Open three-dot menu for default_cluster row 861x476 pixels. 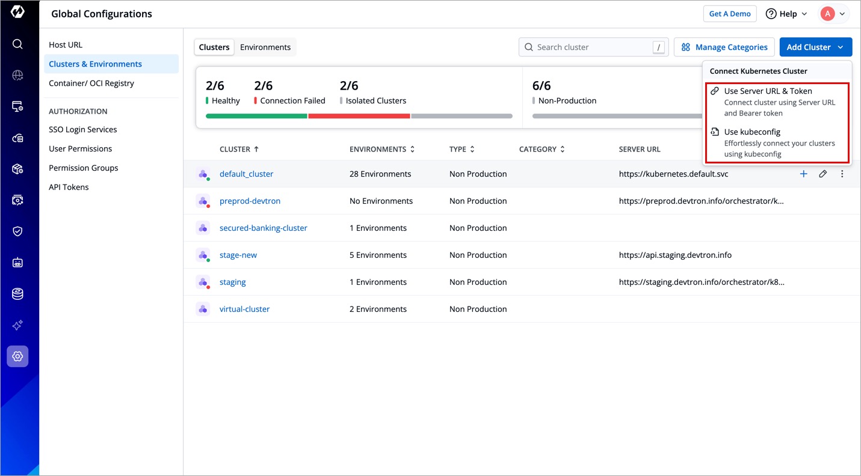[842, 174]
